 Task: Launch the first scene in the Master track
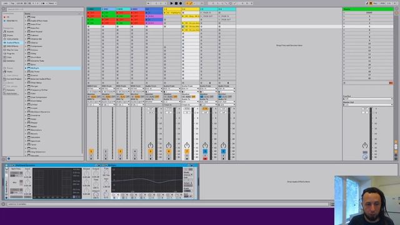pyautogui.click(x=344, y=12)
